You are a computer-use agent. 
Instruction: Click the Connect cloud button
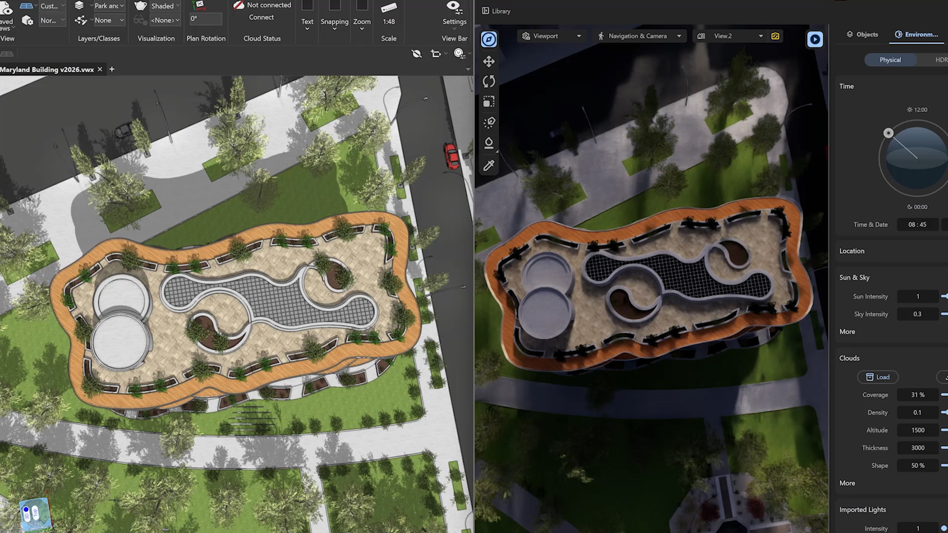pyautogui.click(x=261, y=17)
